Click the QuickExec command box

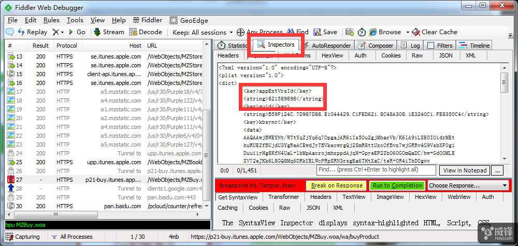pos(108,225)
